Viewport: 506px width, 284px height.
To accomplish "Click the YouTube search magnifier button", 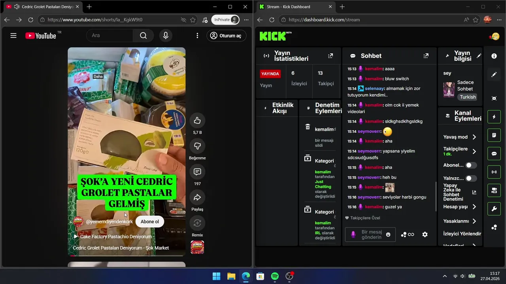I will coord(143,35).
